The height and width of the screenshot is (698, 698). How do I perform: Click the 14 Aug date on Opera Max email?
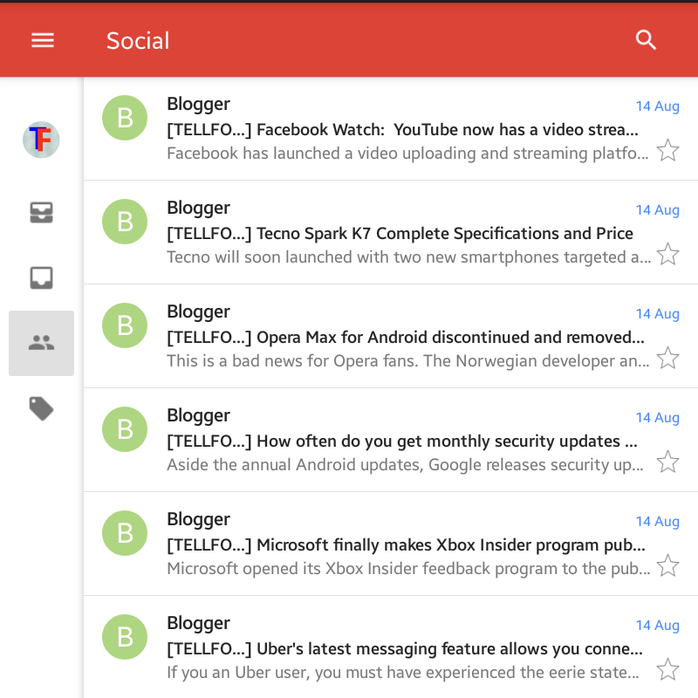coord(657,314)
